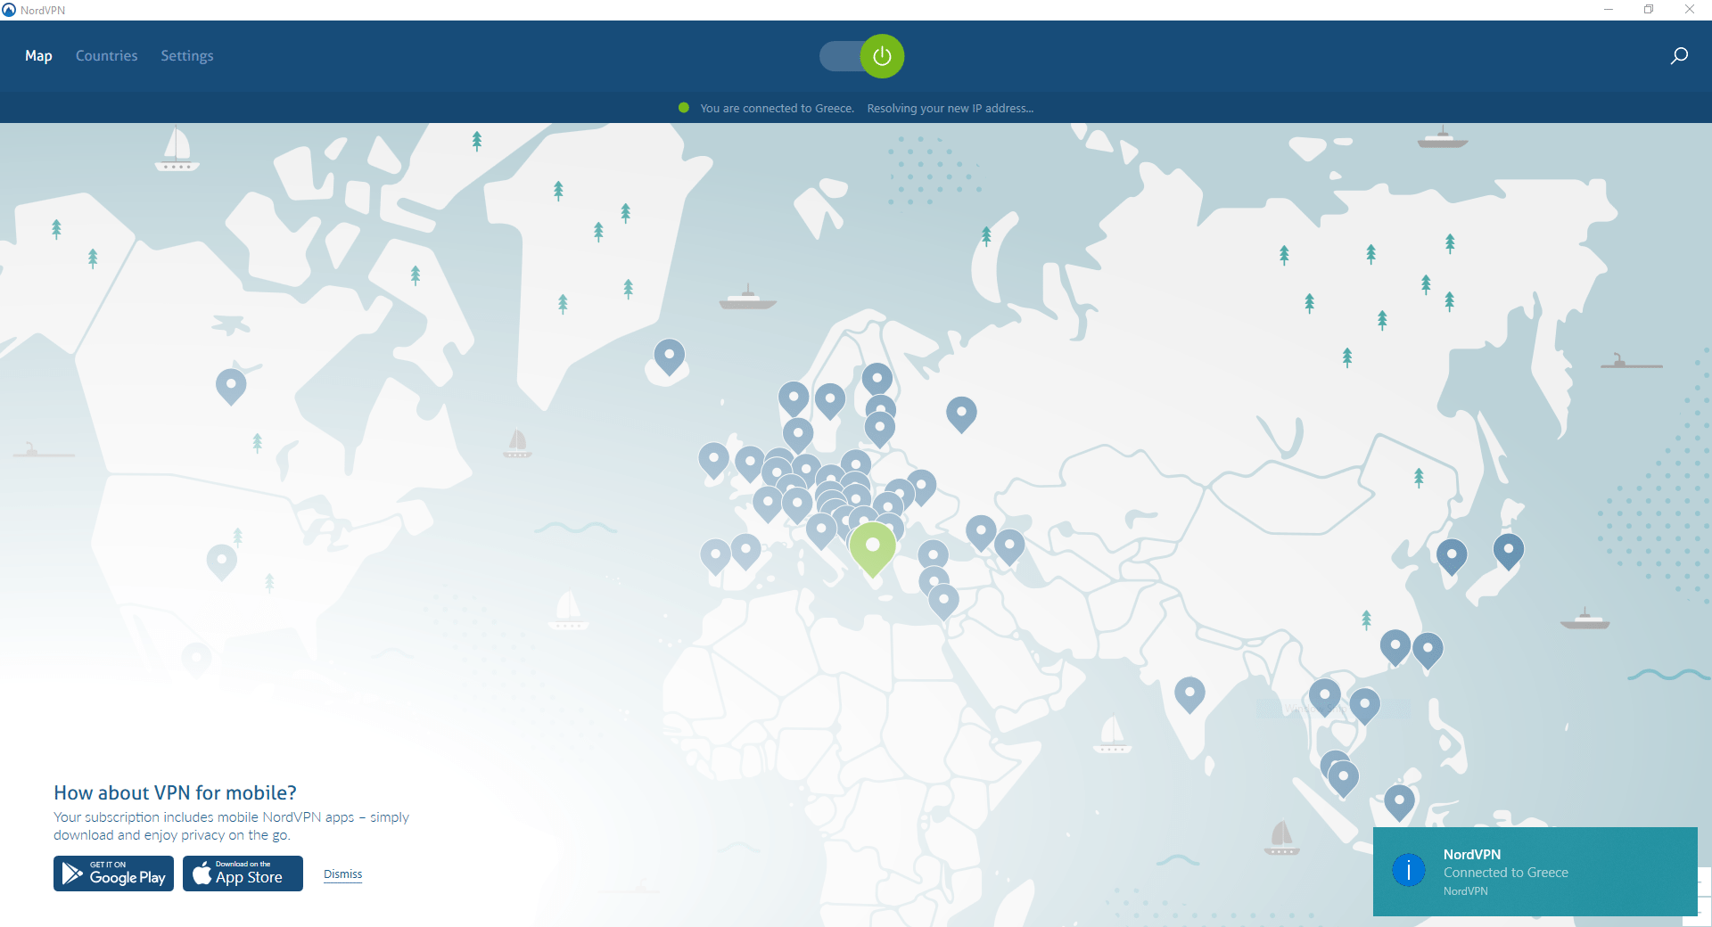Select the Thailand map pin
The image size is (1712, 927).
click(x=1325, y=694)
